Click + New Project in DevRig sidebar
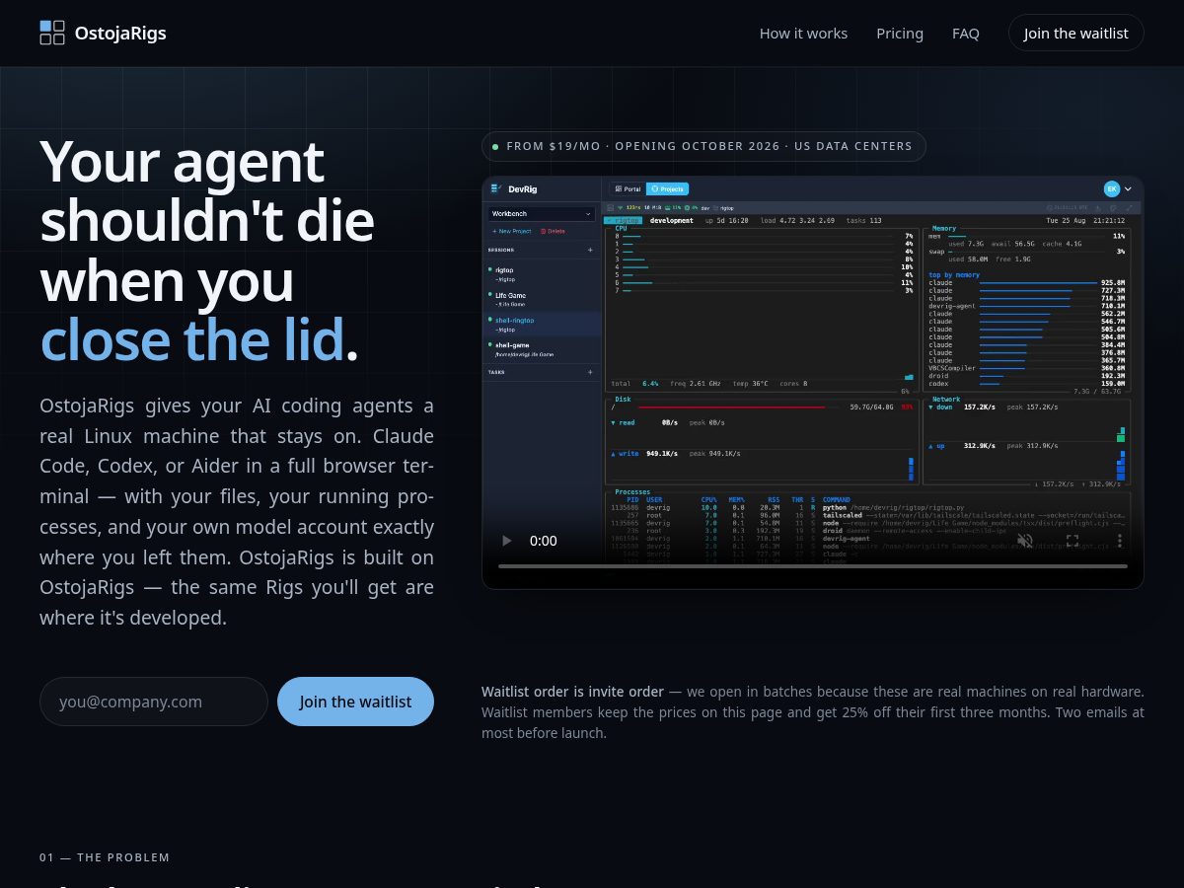This screenshot has width=1184, height=888. pyautogui.click(x=512, y=231)
